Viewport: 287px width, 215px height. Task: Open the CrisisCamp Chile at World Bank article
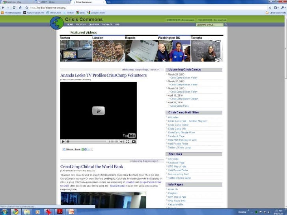tap(92, 167)
